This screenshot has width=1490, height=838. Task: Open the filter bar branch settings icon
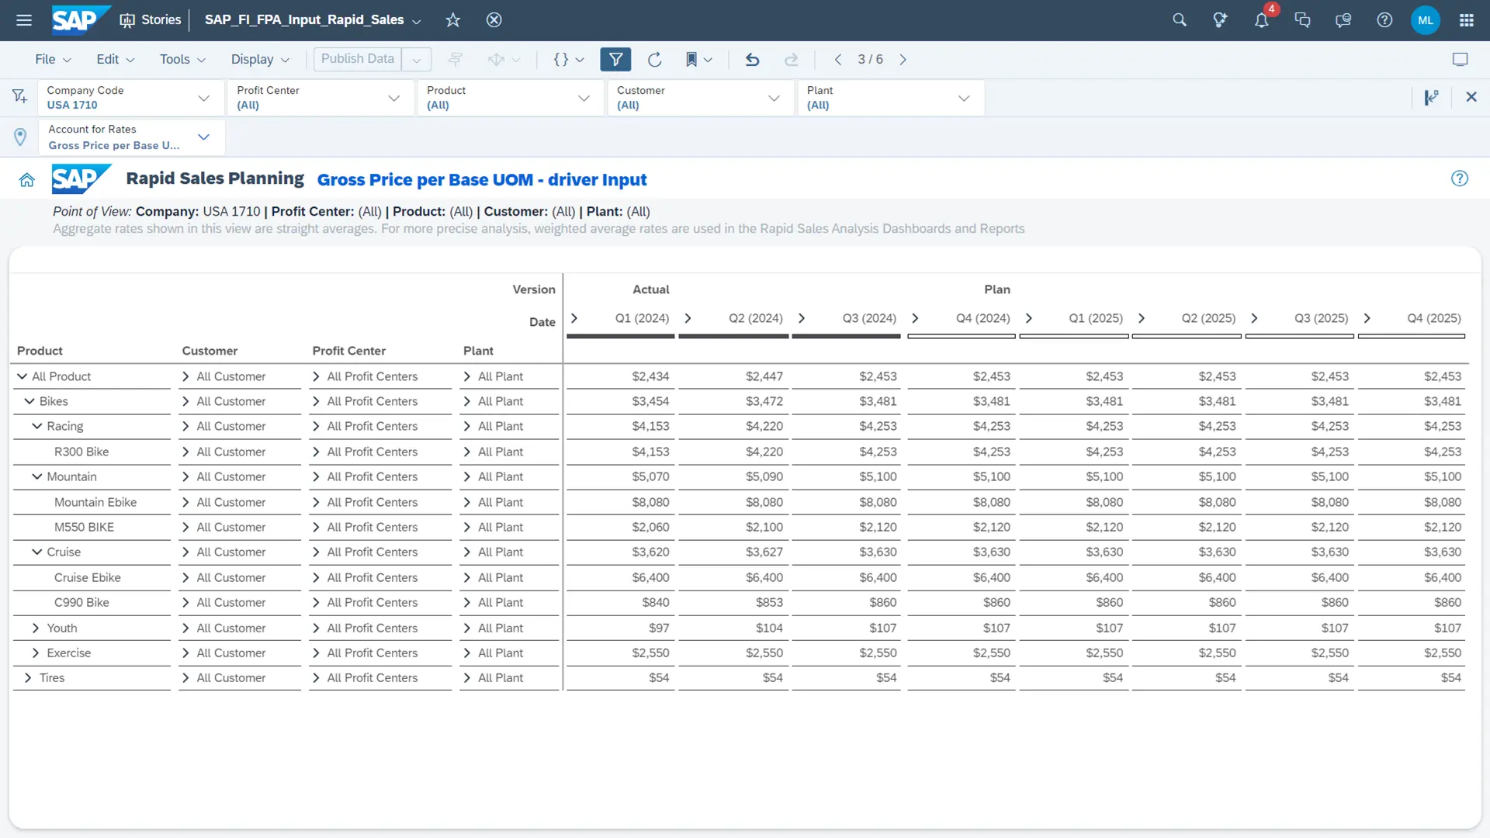(x=1432, y=97)
